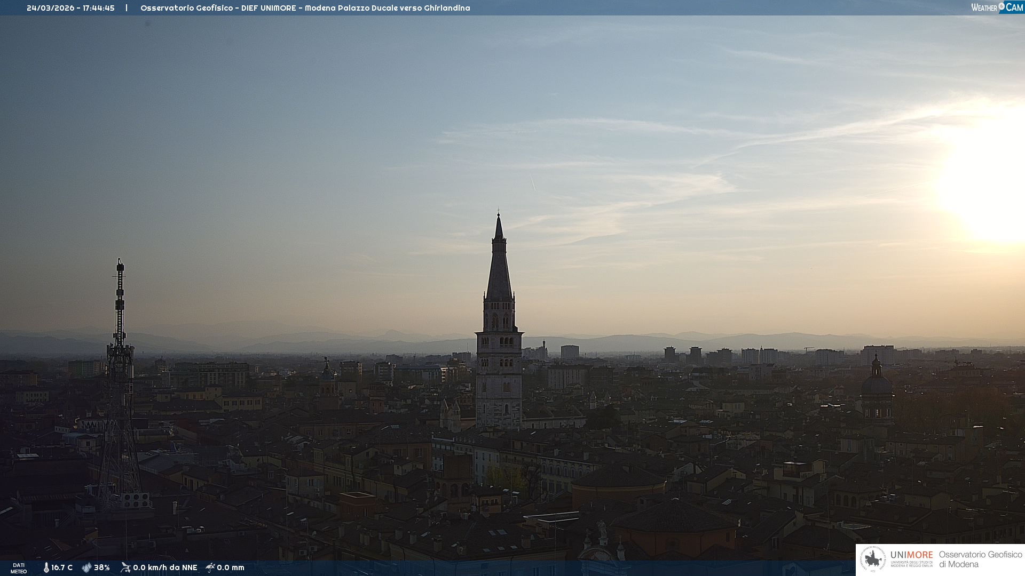Click the DATI METEO label
Image resolution: width=1025 pixels, height=576 pixels.
coord(19,568)
